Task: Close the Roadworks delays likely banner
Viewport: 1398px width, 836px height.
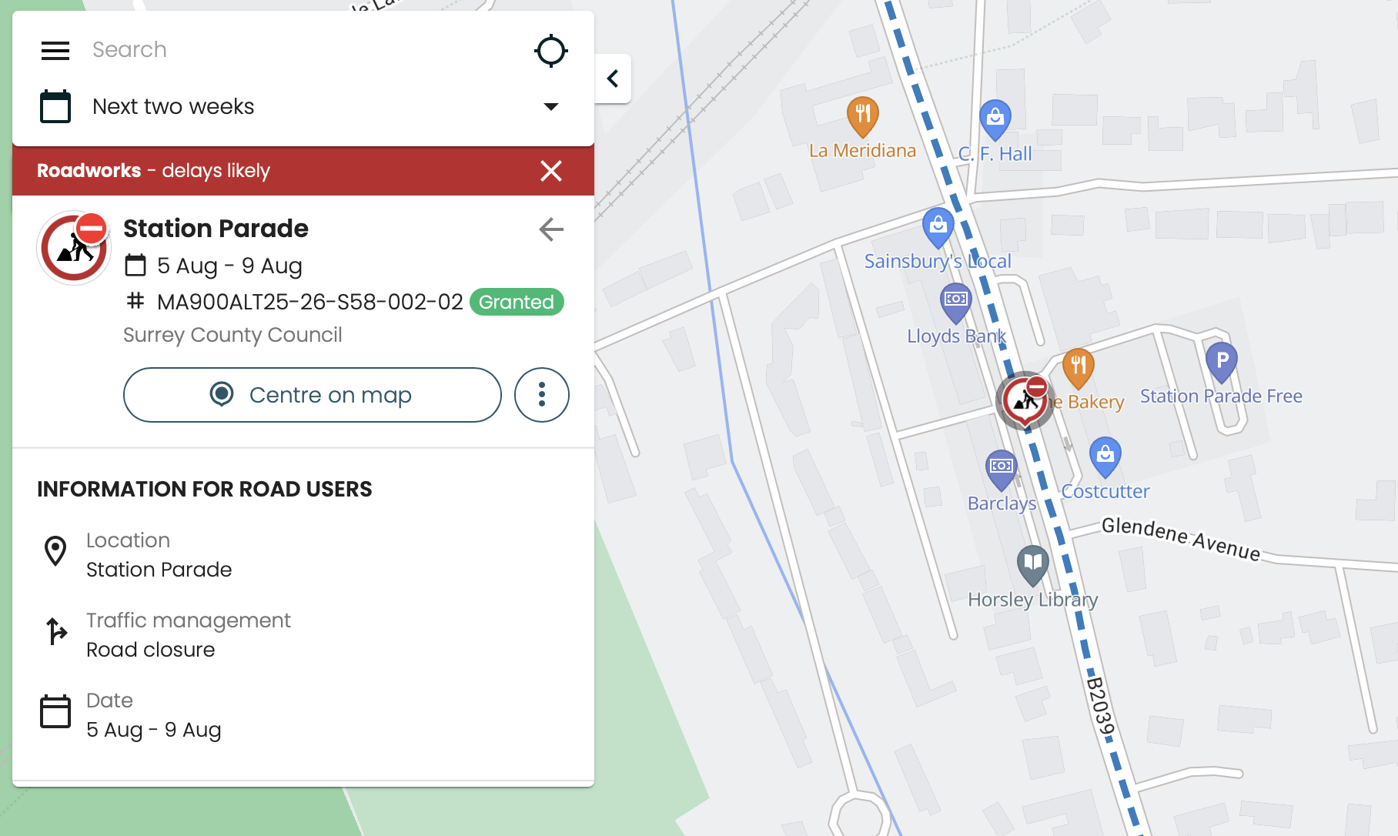Action: pyautogui.click(x=551, y=171)
